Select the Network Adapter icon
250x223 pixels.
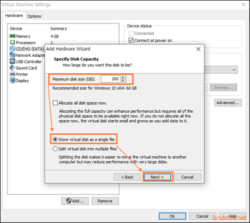point(12,55)
